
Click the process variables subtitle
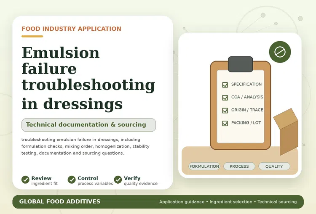(95, 183)
